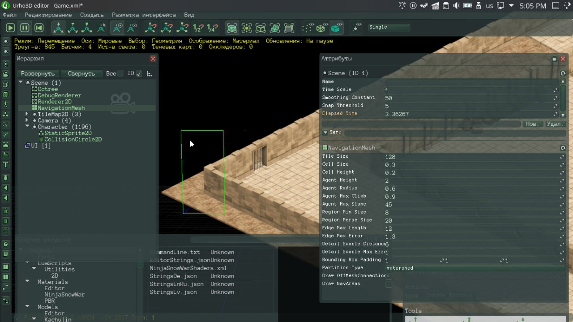The height and width of the screenshot is (322, 573).
Task: Collapse the Scene (1) tree node
Action: [x=21, y=82]
